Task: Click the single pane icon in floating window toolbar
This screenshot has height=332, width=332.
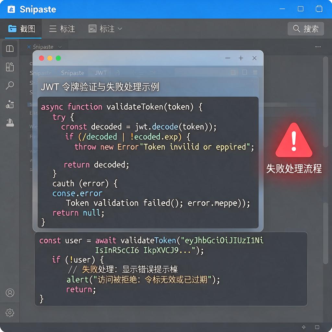Action: 244,72
